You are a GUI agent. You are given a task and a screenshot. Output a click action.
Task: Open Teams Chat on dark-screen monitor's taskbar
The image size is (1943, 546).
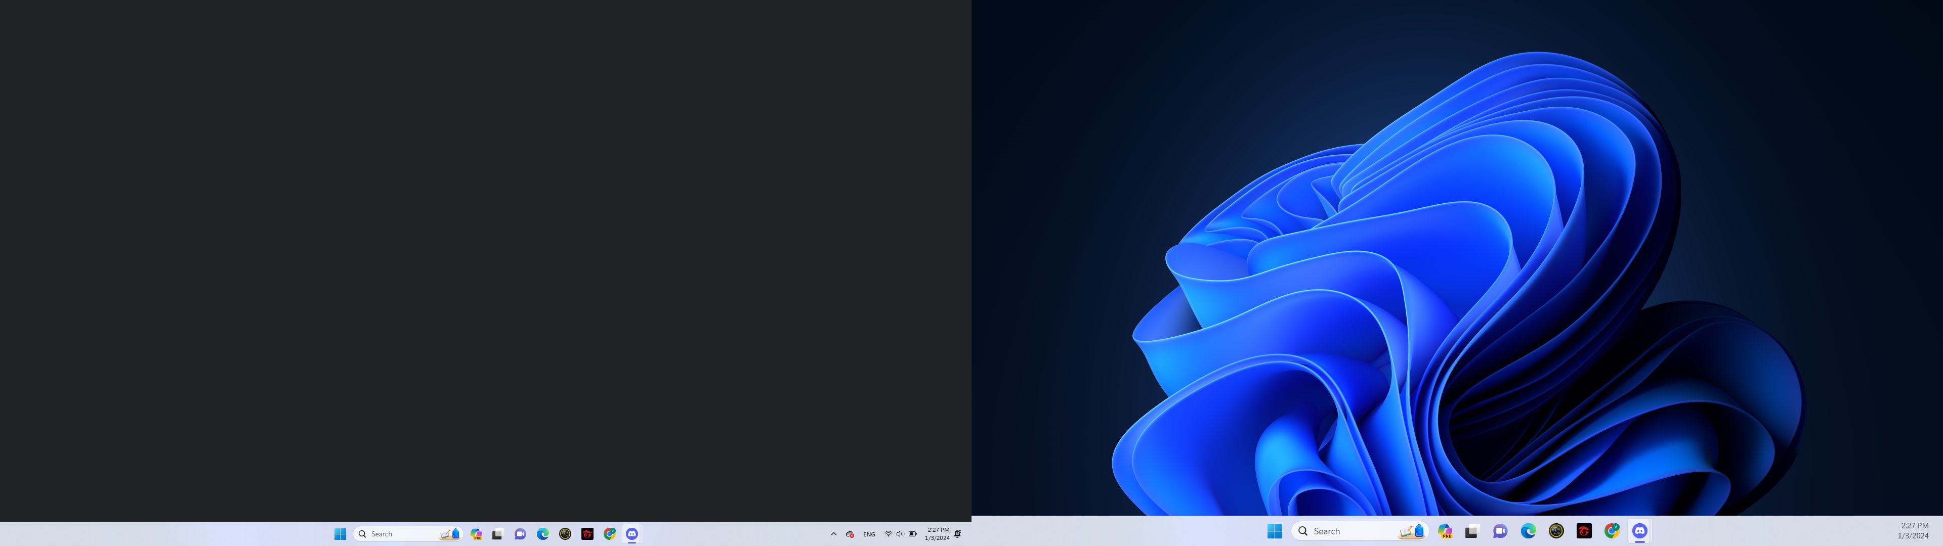pos(521,534)
